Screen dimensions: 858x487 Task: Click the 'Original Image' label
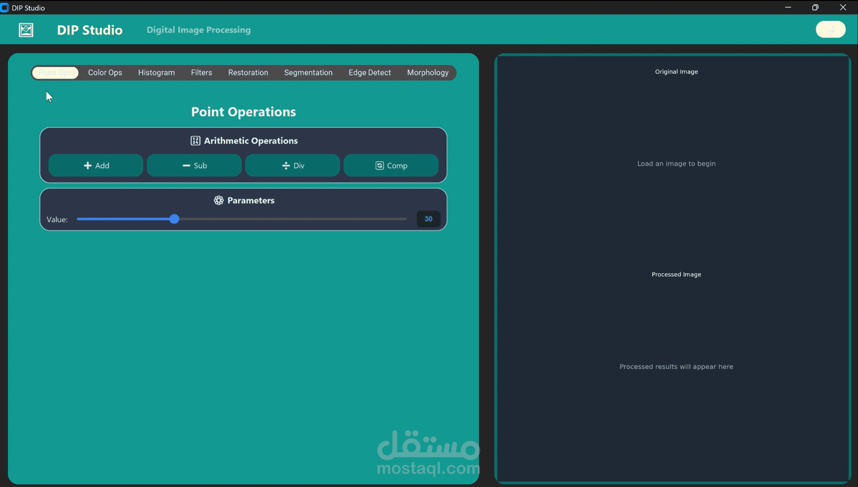click(676, 72)
